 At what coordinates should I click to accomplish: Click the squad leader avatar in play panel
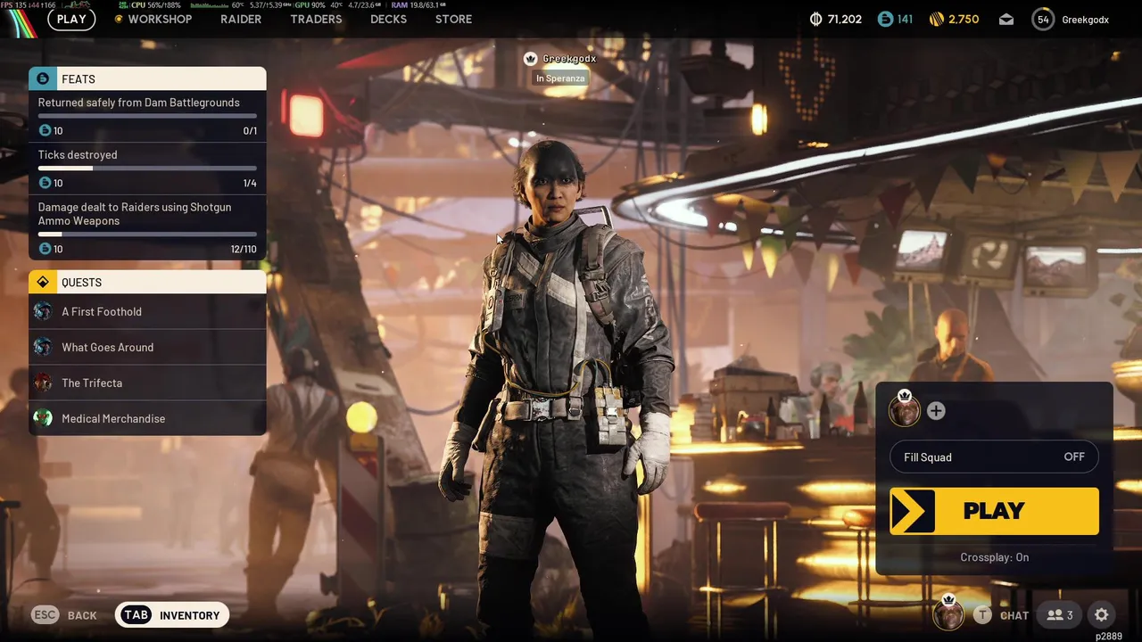point(905,410)
